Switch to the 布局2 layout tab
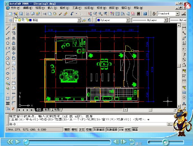This screenshot has height=146, width=193. (58, 110)
